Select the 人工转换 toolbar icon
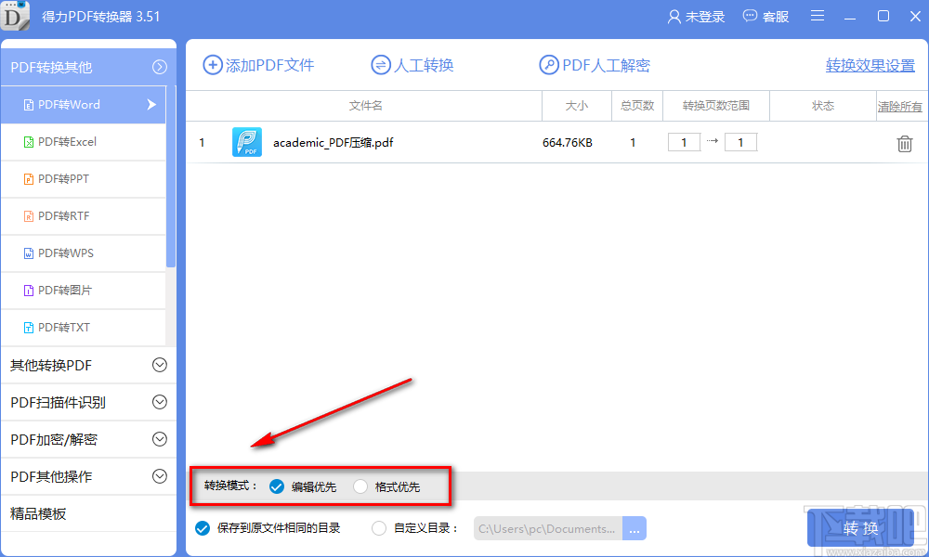The image size is (929, 557). [380, 65]
